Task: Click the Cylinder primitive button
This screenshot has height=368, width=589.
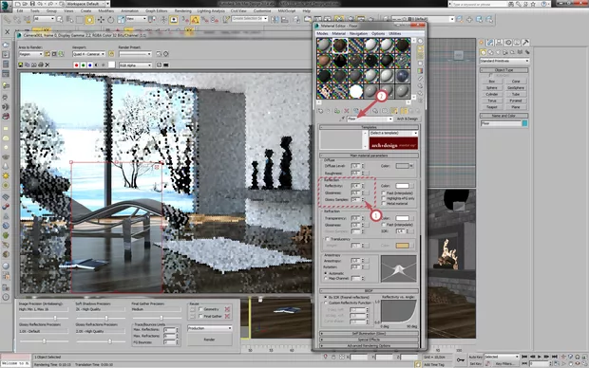Action: tap(492, 94)
